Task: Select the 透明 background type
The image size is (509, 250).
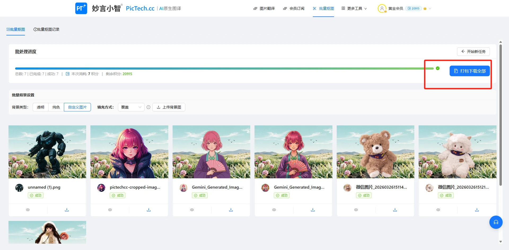Action: coord(41,107)
